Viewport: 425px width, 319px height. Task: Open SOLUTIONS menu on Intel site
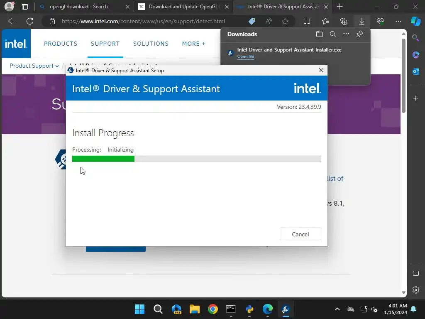(151, 44)
